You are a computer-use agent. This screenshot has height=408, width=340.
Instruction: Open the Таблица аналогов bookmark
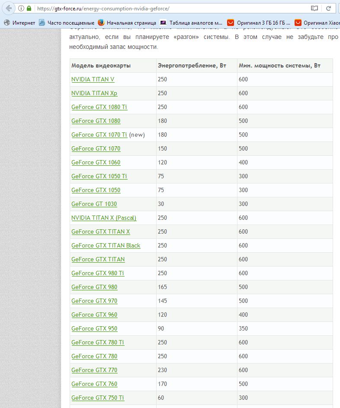(x=191, y=22)
